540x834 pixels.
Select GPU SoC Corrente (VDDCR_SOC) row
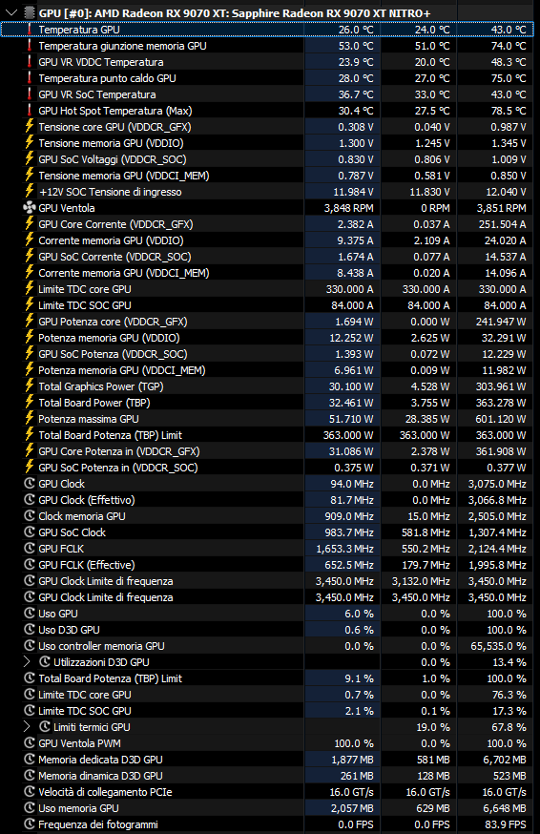click(267, 257)
